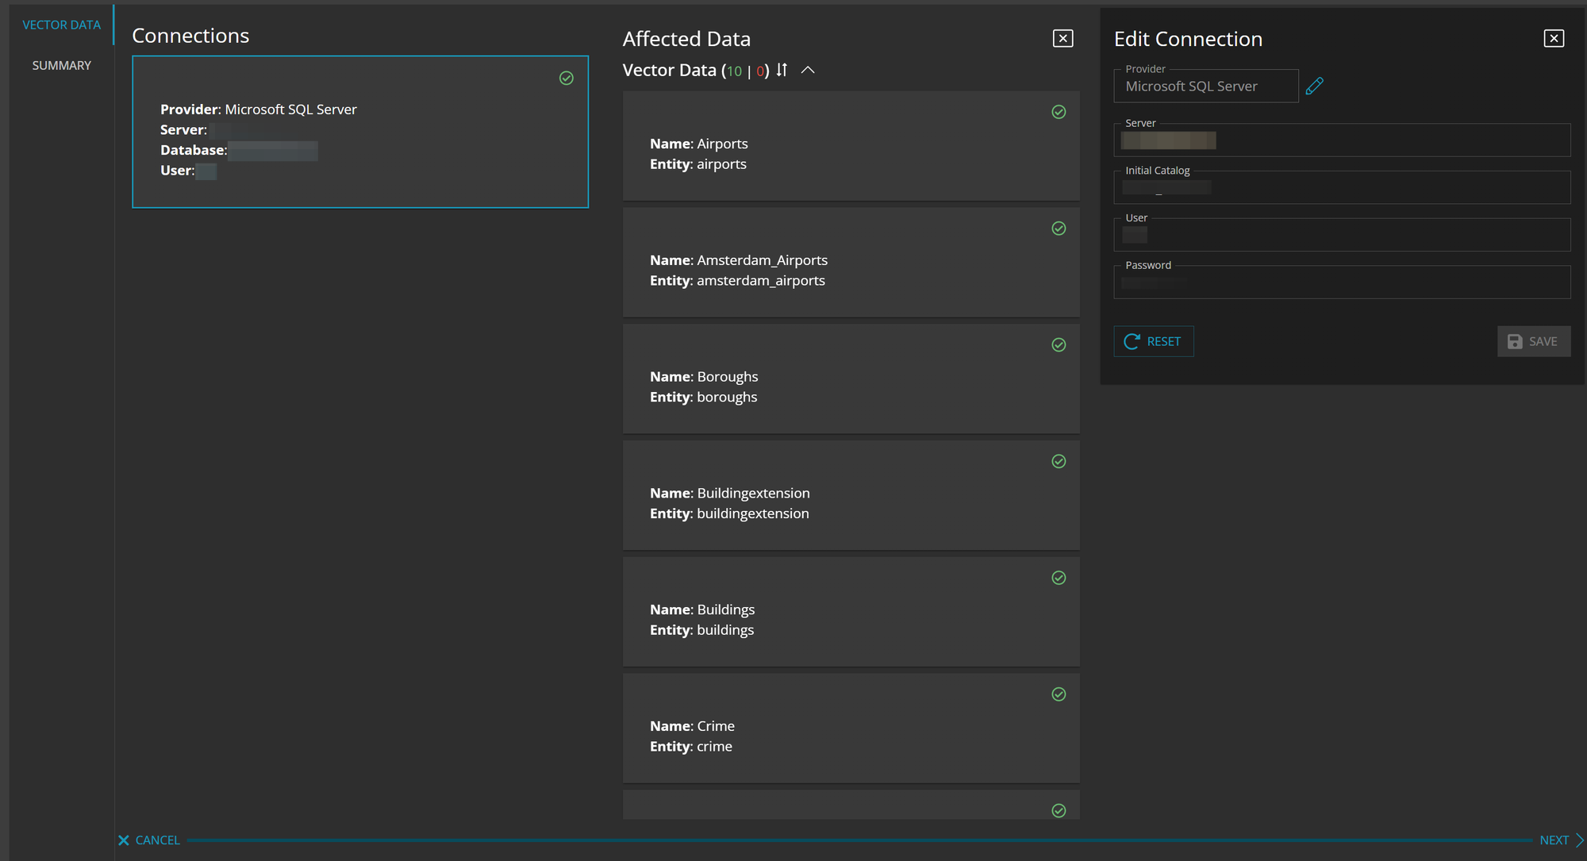The image size is (1587, 861).
Task: Click the green check icon on Crime card
Action: (x=1059, y=694)
